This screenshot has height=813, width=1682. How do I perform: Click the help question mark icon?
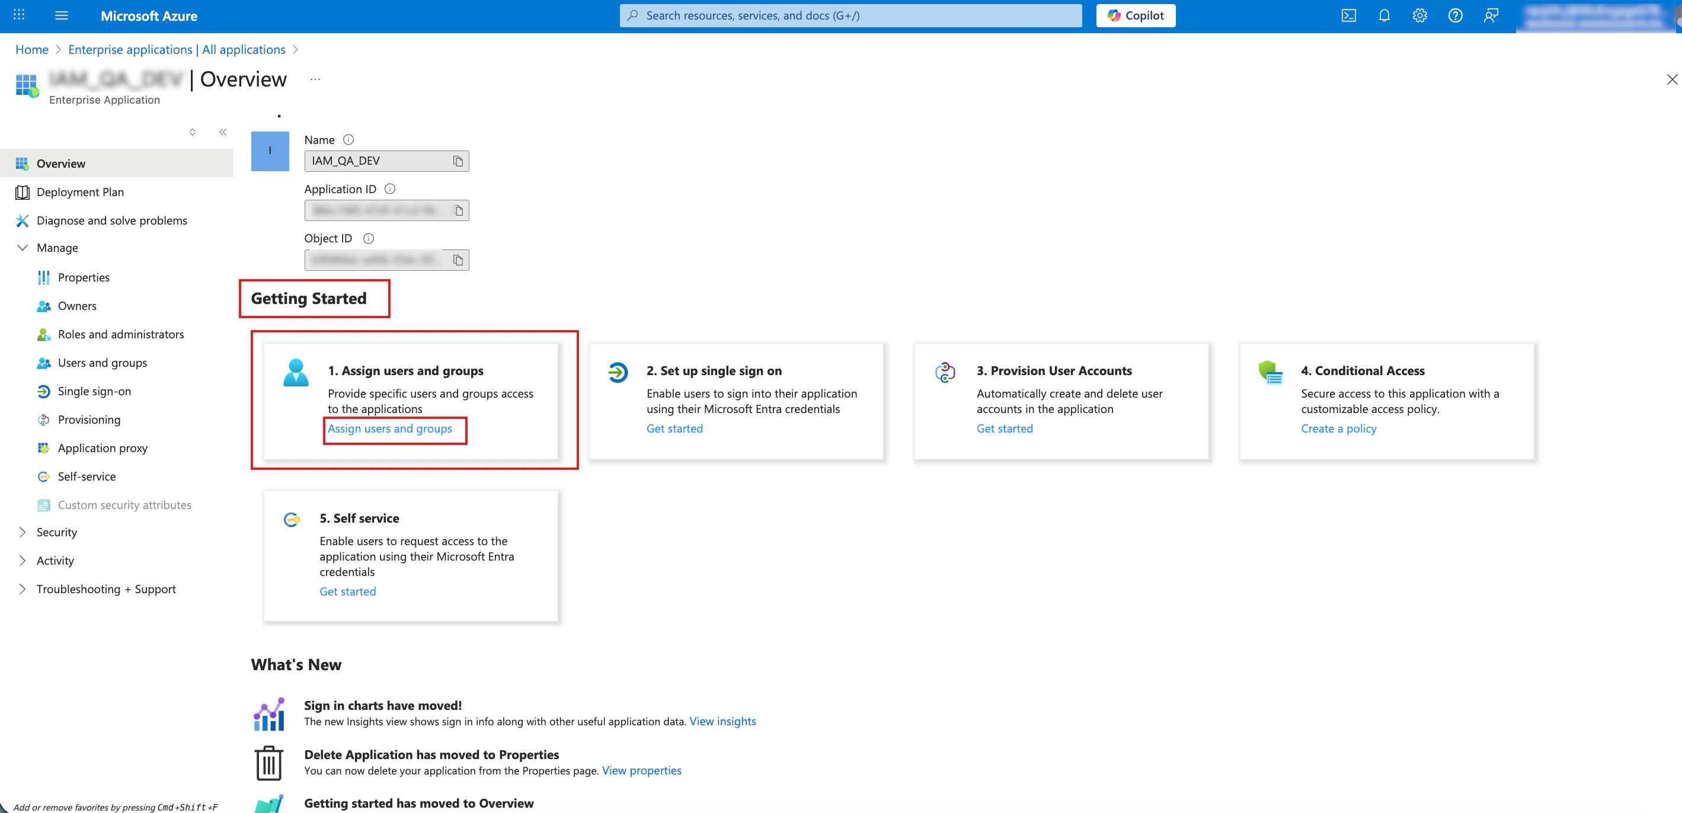[1455, 15]
